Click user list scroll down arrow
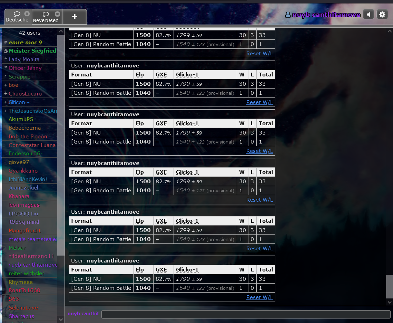Viewport: 393px width, 323px height. (x=61, y=320)
